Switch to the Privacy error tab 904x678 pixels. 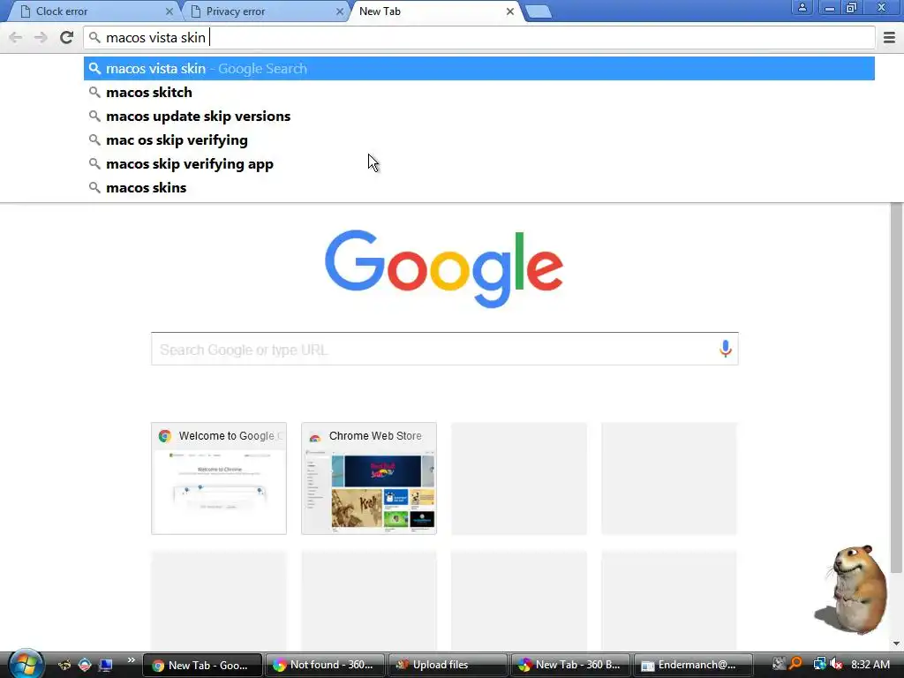click(265, 11)
